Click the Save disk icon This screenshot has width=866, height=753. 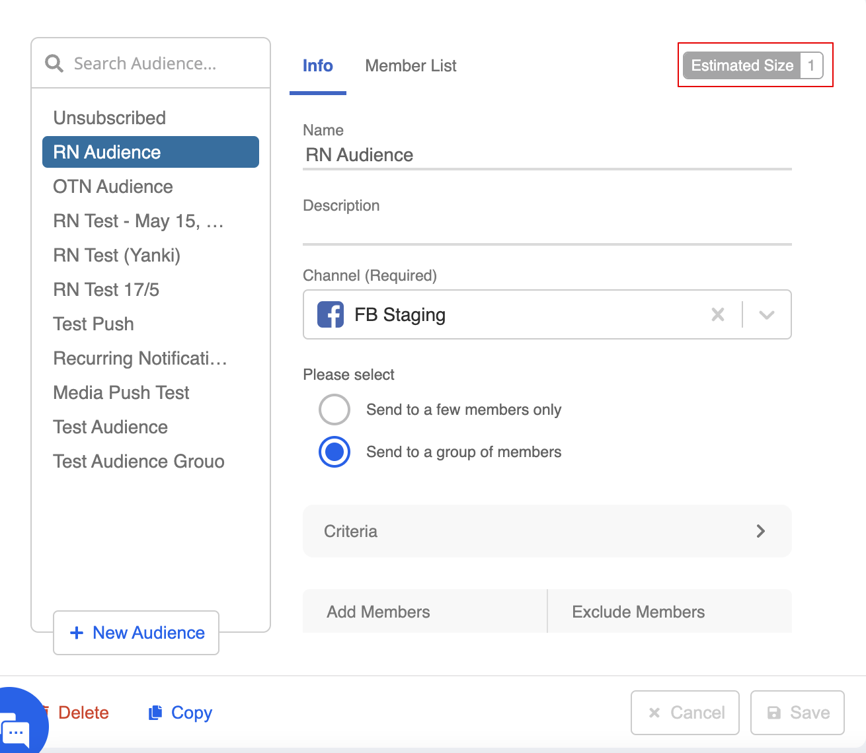click(774, 713)
